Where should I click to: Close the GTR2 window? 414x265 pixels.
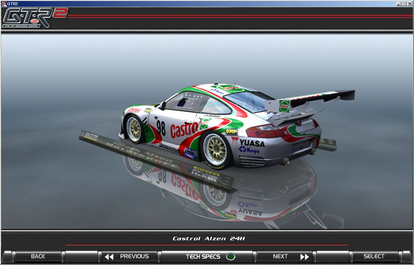409,4
